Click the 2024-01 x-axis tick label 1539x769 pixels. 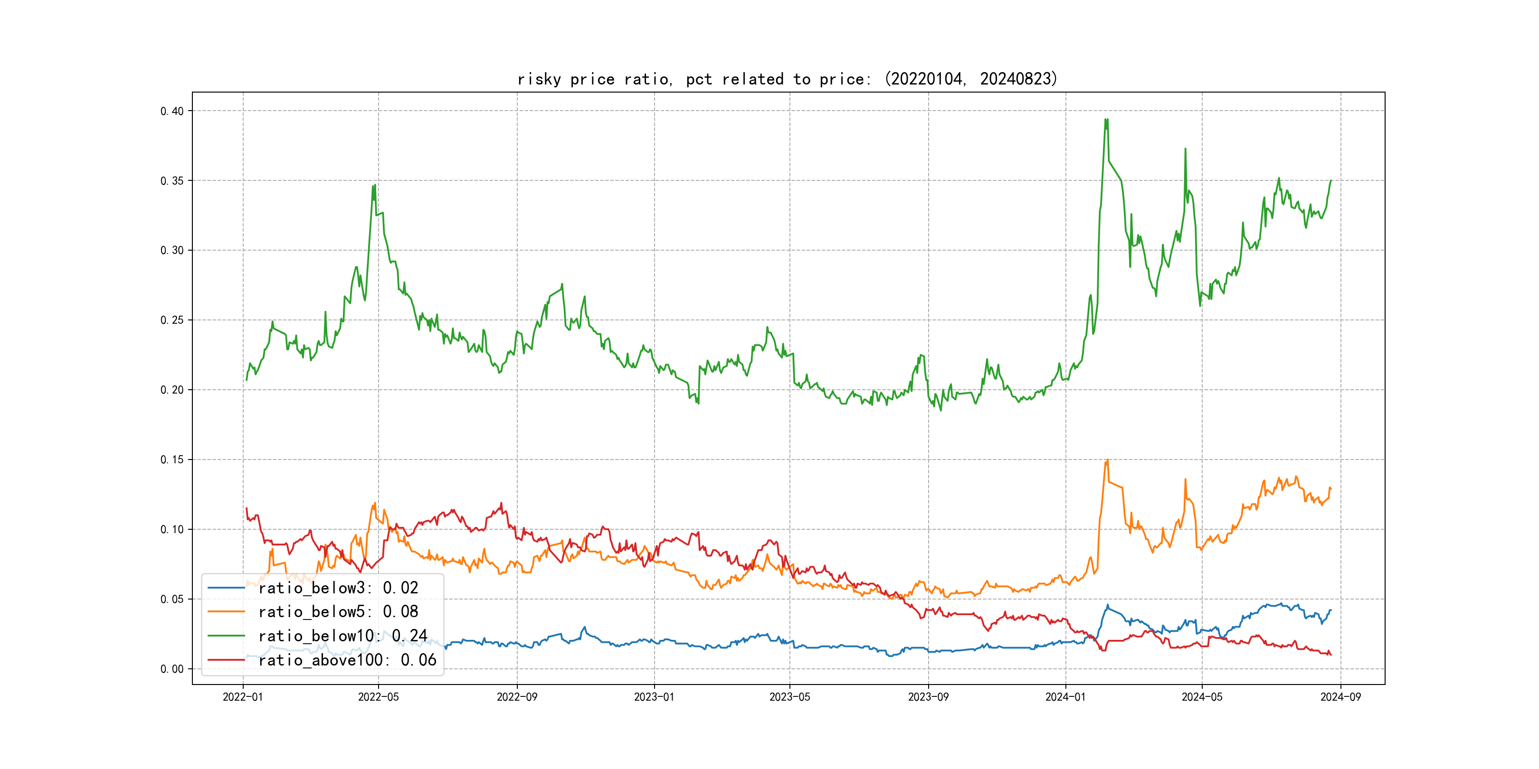click(x=1065, y=697)
